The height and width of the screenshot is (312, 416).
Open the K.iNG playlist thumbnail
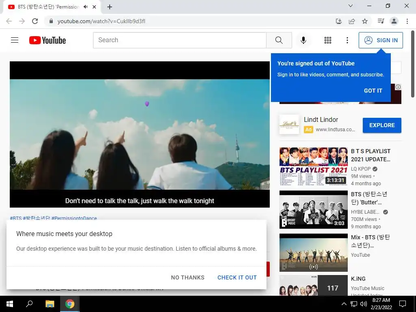(313, 285)
